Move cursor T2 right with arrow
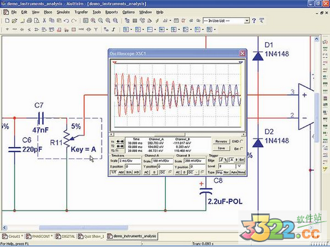330x247 pixels. (x=122, y=146)
